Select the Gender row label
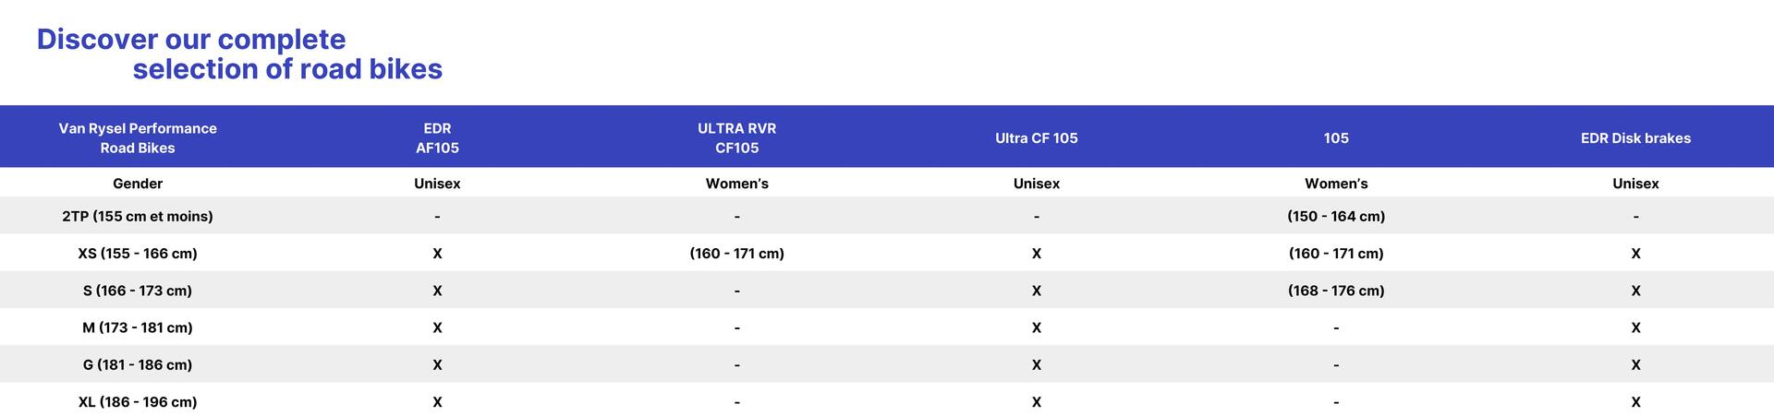The height and width of the screenshot is (416, 1774). point(138,184)
